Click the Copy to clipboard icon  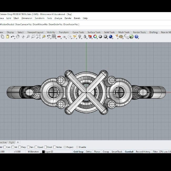(x=2, y=37)
